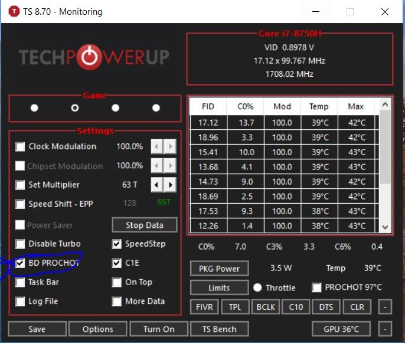
Task: Open the Options dialog
Action: tap(98, 329)
